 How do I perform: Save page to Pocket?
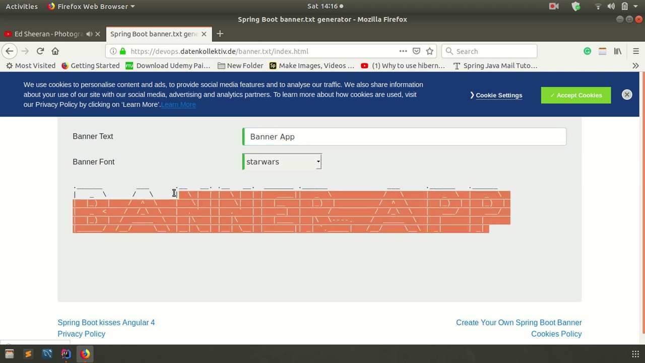[416, 51]
